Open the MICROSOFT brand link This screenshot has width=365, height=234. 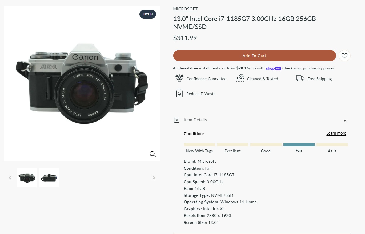tap(185, 9)
